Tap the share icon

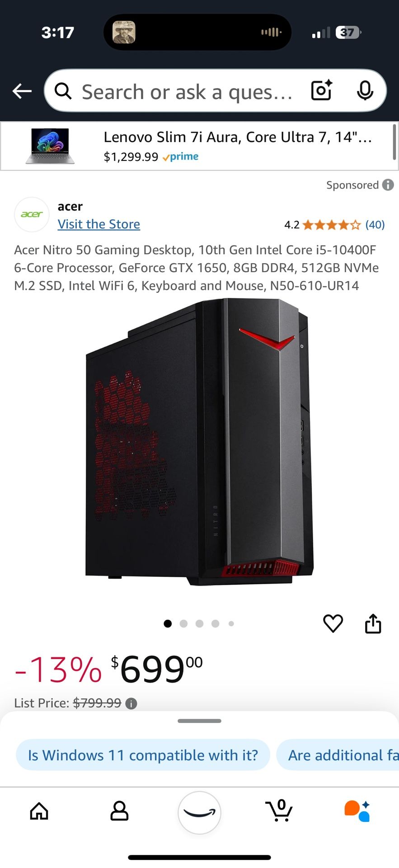point(373,624)
